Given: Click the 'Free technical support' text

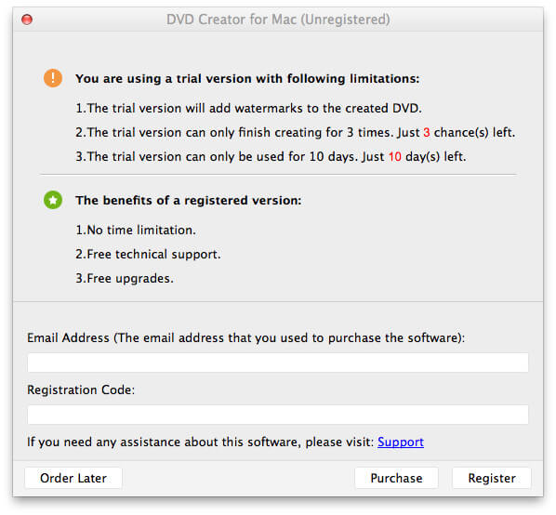Looking at the screenshot, I should [x=148, y=254].
